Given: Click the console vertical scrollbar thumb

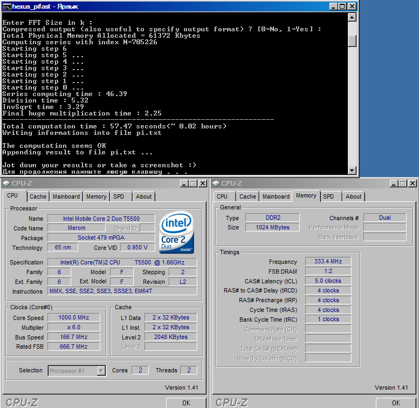Looking at the screenshot, I should click(x=352, y=41).
